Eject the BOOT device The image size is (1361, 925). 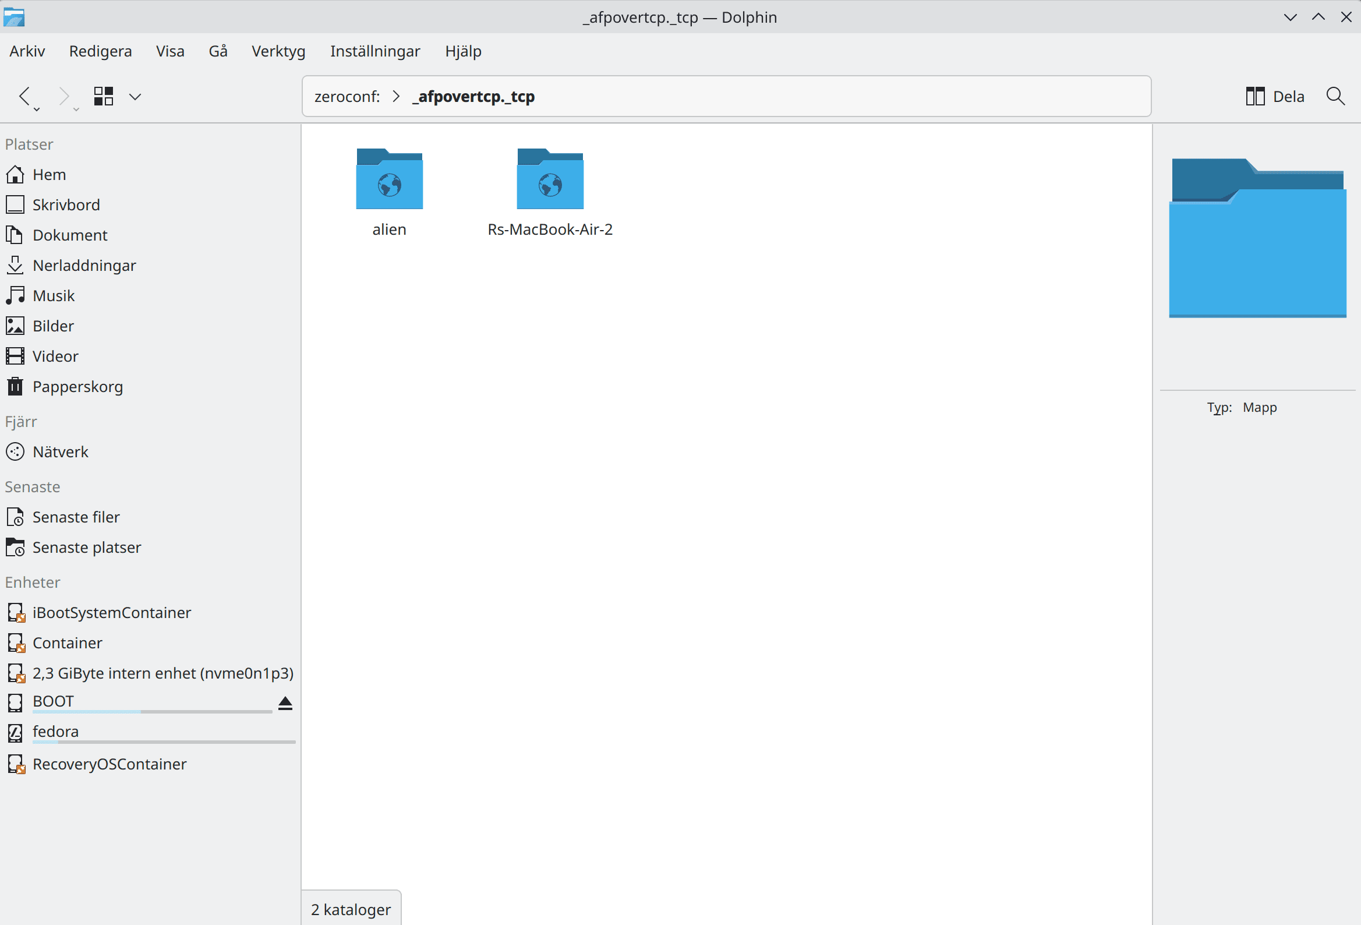[x=285, y=702]
